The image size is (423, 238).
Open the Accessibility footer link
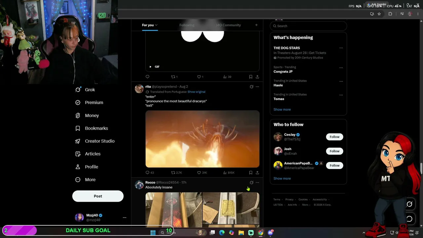[320, 200]
